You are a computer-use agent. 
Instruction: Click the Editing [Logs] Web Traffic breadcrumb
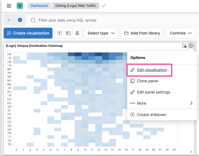(75, 6)
